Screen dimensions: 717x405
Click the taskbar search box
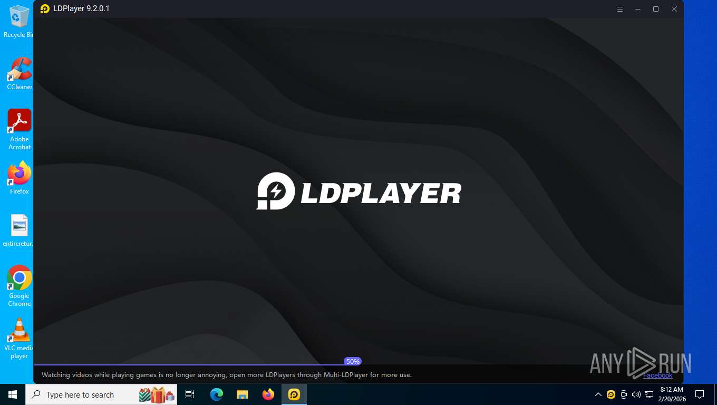pyautogui.click(x=101, y=394)
